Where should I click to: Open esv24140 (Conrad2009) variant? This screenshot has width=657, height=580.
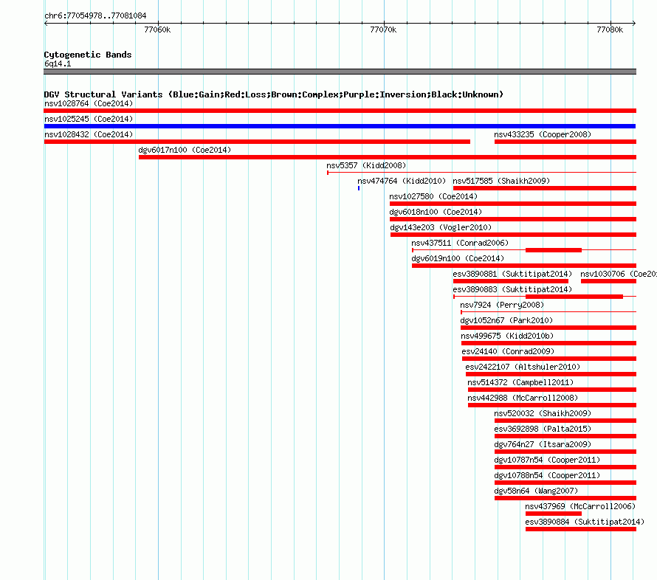click(x=508, y=351)
